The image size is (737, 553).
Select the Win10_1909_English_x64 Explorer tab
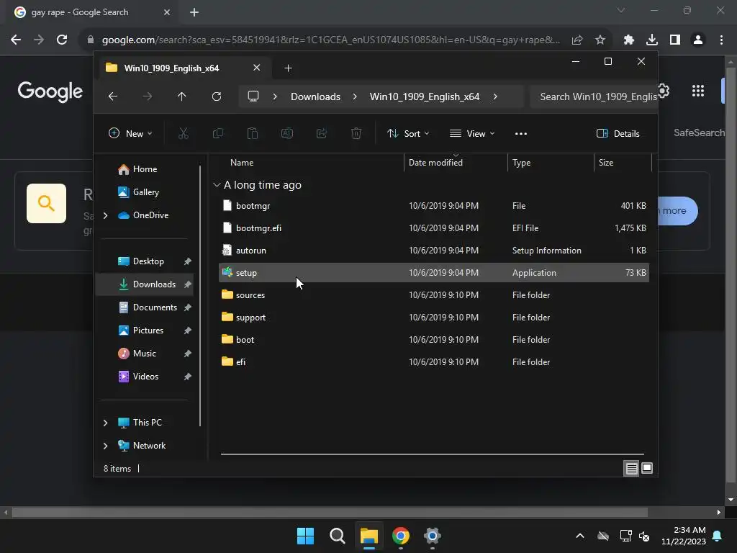tap(182, 68)
